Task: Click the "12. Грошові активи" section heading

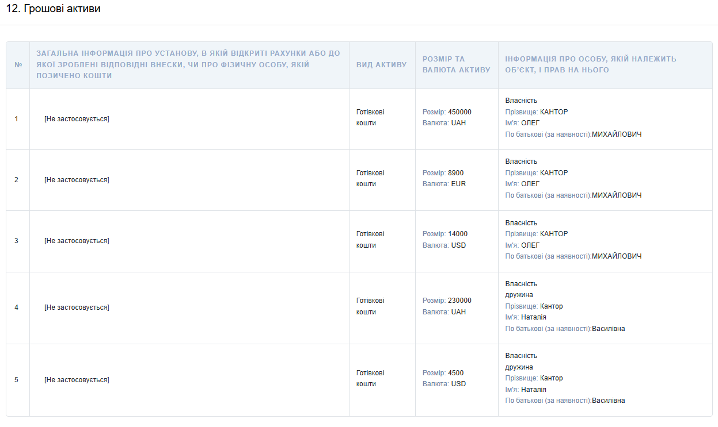Action: click(x=53, y=9)
